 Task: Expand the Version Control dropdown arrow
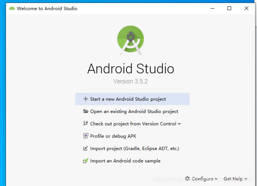point(179,124)
